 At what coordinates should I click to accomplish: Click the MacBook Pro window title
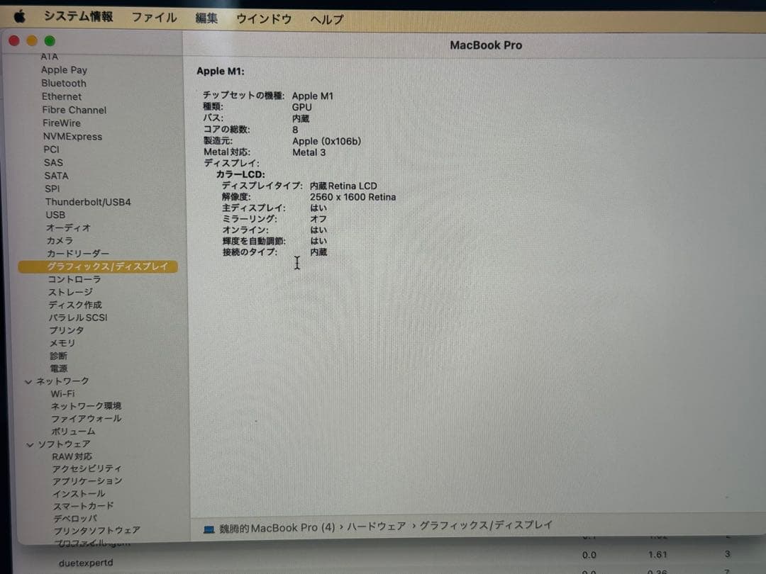pyautogui.click(x=486, y=45)
